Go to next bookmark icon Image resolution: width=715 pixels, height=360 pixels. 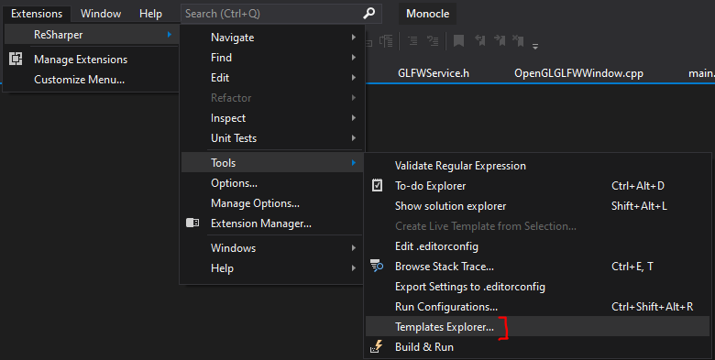pos(500,40)
